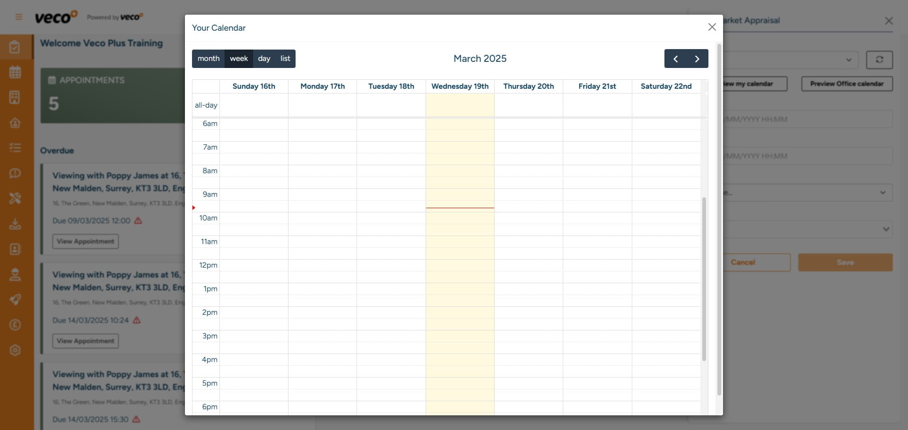The image size is (908, 430).
Task: Open the calendar icon in the sidebar
Action: [16, 72]
